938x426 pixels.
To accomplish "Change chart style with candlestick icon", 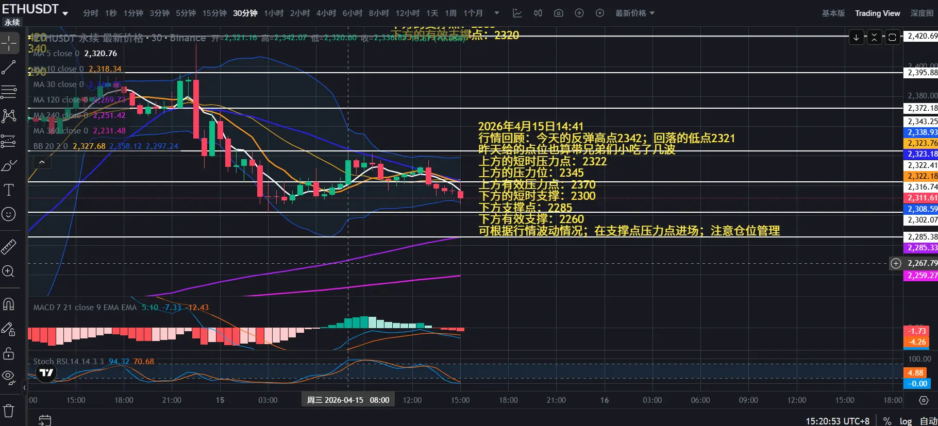I will 538,13.
